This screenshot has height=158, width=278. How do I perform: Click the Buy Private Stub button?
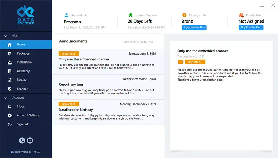251,27
